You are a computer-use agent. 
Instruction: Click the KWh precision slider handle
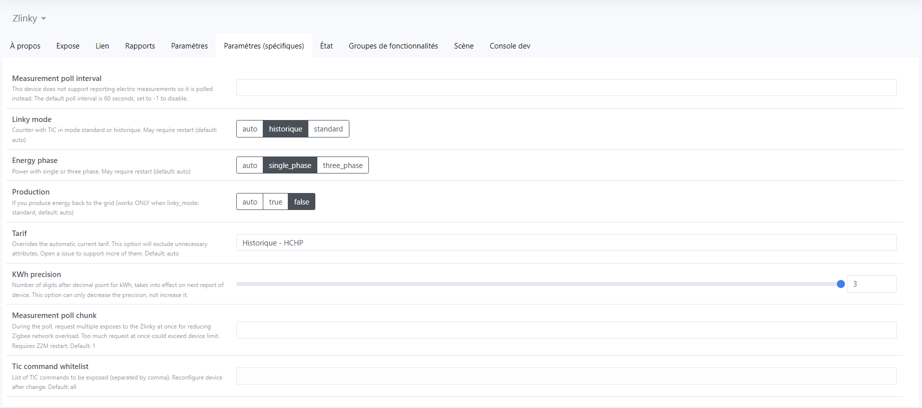coord(841,284)
